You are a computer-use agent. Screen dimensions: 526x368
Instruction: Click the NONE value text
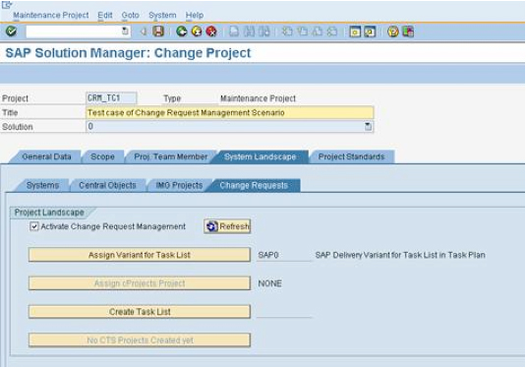[270, 283]
